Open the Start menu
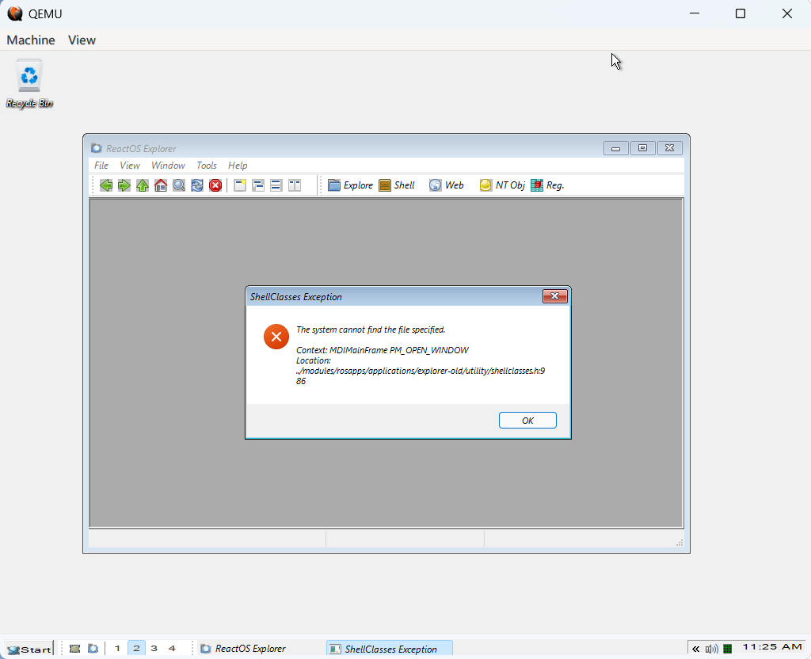The width and height of the screenshot is (811, 659). (28, 649)
